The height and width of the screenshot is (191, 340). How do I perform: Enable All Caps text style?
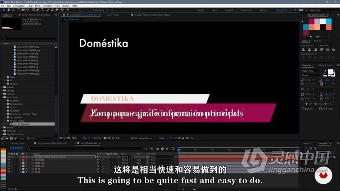316,104
